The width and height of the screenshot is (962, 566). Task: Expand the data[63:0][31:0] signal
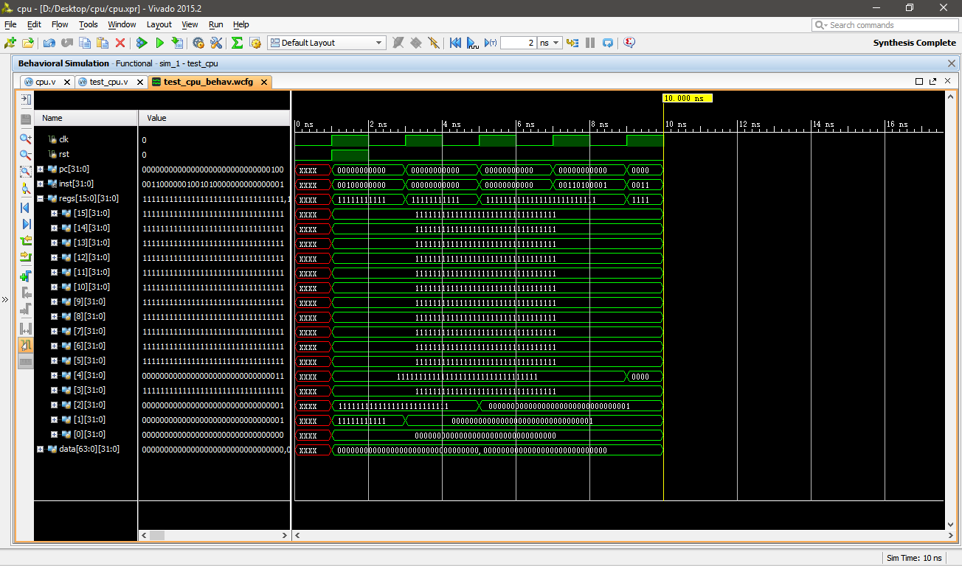click(40, 449)
